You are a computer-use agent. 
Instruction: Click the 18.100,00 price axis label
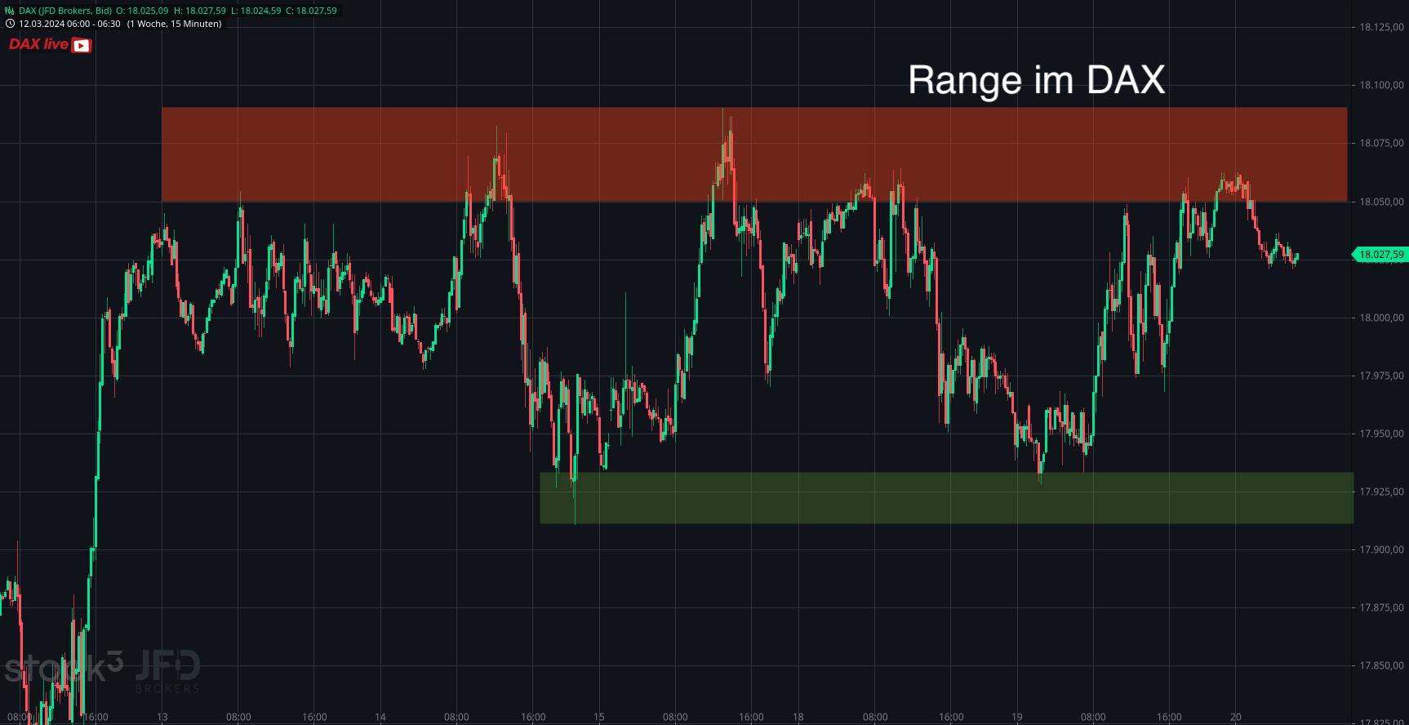point(1380,85)
